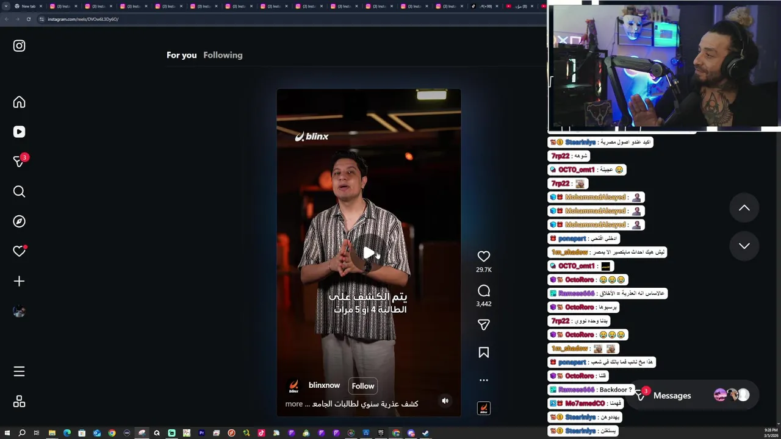Switch to the TikTok browser tab
This screenshot has height=439, width=781.
(486, 6)
